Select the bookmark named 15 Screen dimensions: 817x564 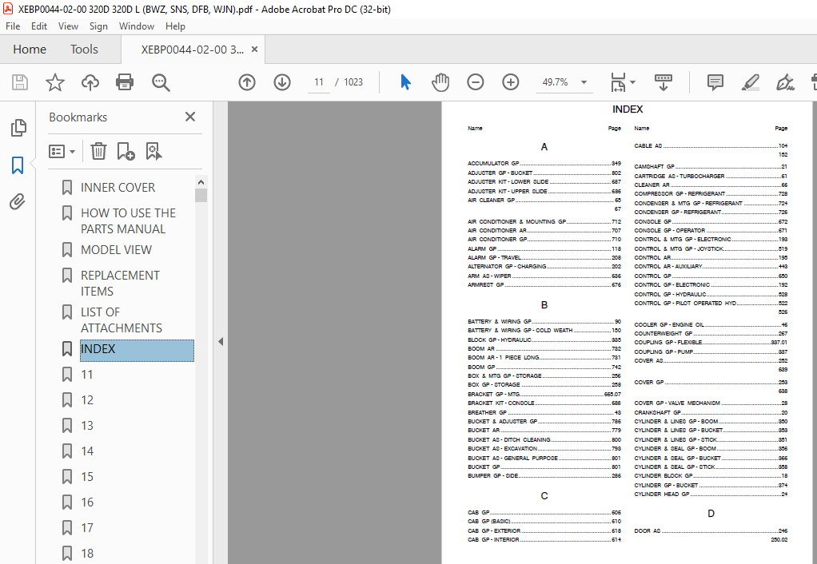click(87, 476)
